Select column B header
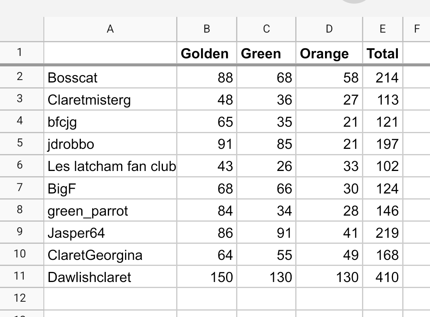 click(x=207, y=29)
